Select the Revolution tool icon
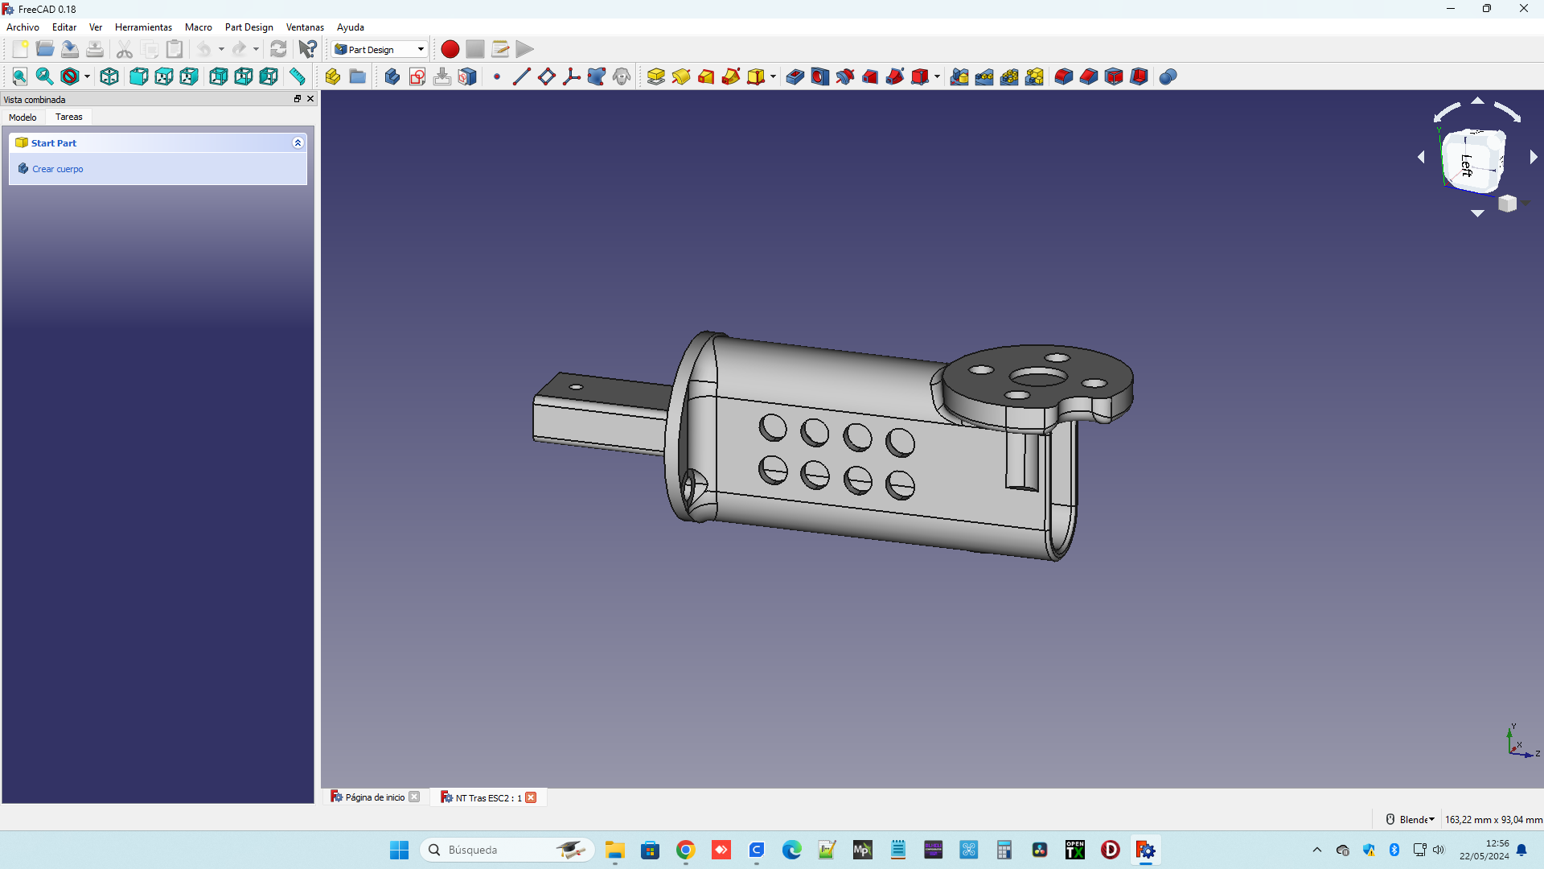The image size is (1544, 869). [x=680, y=76]
